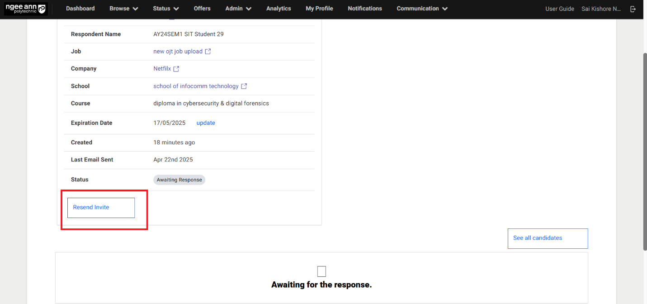Screen dimensions: 647x304
Task: Click the Resend Invite button
Action: tap(100, 207)
